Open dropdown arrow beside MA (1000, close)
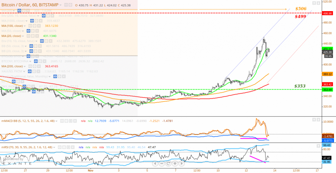The image size is (336, 173). (26, 21)
